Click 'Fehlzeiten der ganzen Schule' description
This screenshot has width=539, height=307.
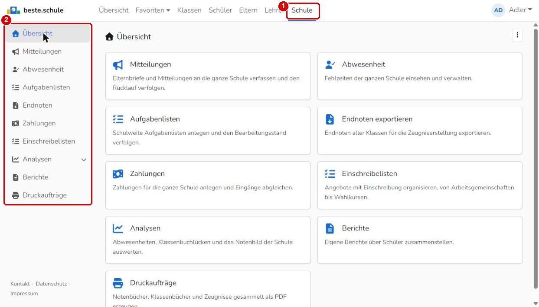398,78
